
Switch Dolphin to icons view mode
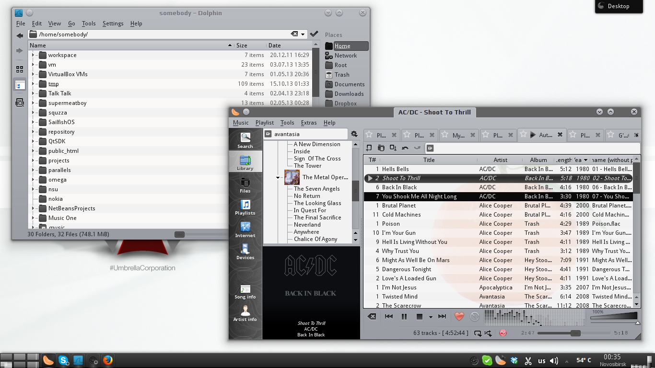20,69
